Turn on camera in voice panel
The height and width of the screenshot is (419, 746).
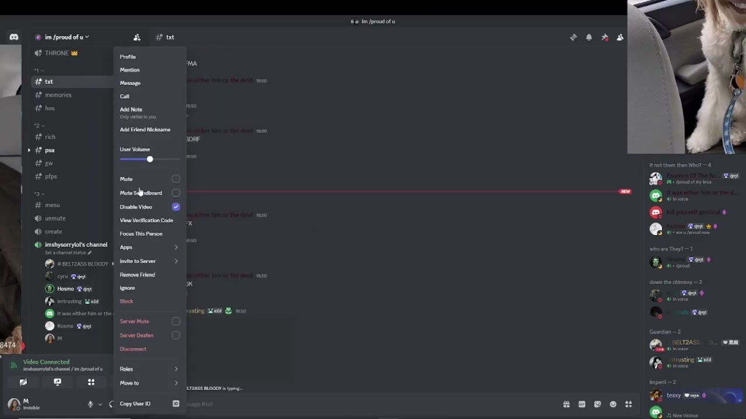(23, 382)
